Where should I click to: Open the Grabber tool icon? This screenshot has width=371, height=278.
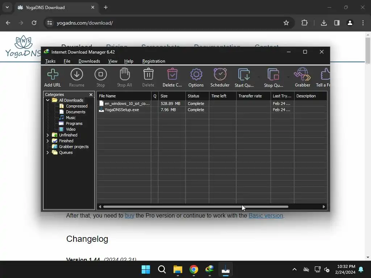[x=303, y=77]
